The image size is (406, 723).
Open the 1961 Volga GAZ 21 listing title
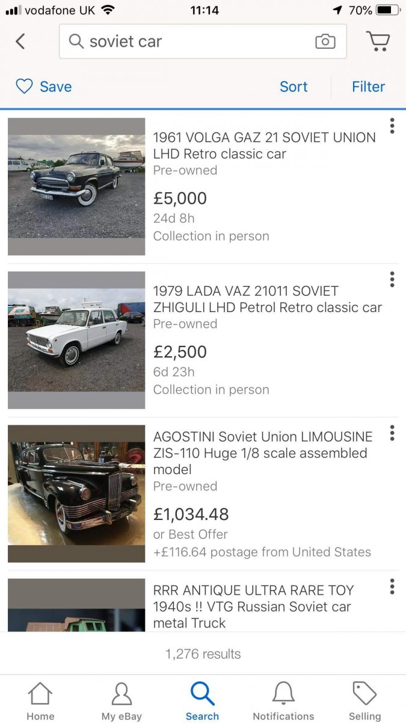(x=264, y=145)
